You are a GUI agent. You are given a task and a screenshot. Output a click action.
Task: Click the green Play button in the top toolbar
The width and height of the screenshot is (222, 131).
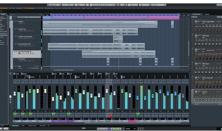tap(69, 5)
